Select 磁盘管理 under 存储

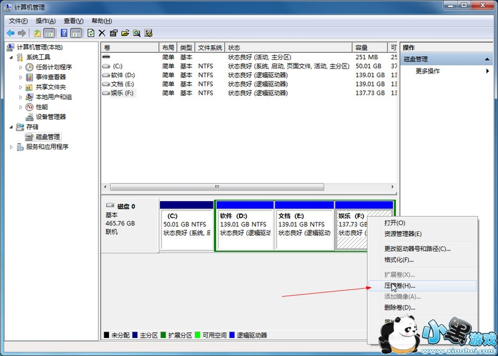point(48,137)
